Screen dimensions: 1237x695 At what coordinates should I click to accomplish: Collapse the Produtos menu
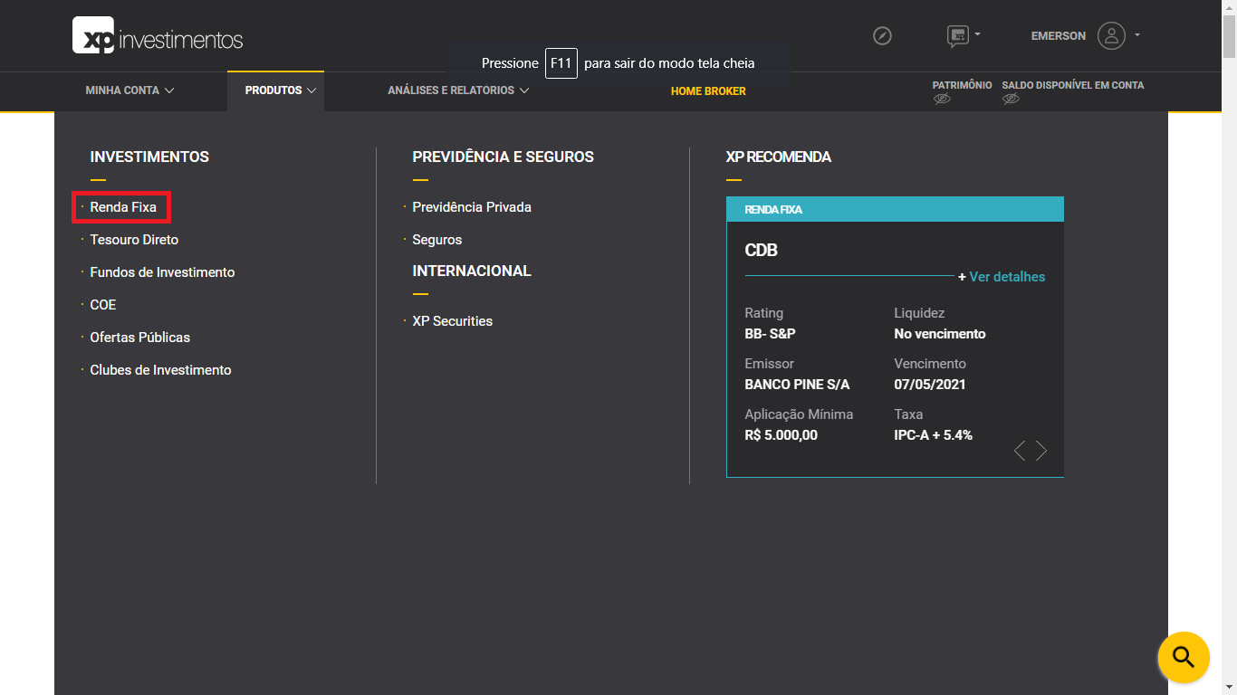[281, 90]
